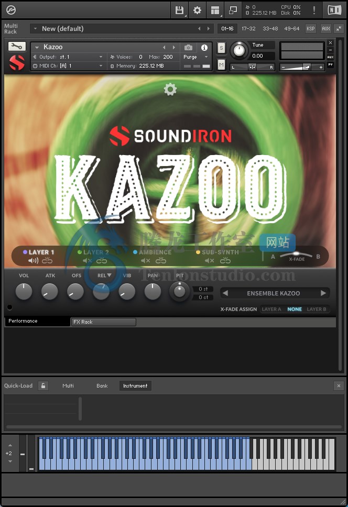Shift keyboard octave up arrow
348x507 pixels.
pyautogui.click(x=10, y=445)
